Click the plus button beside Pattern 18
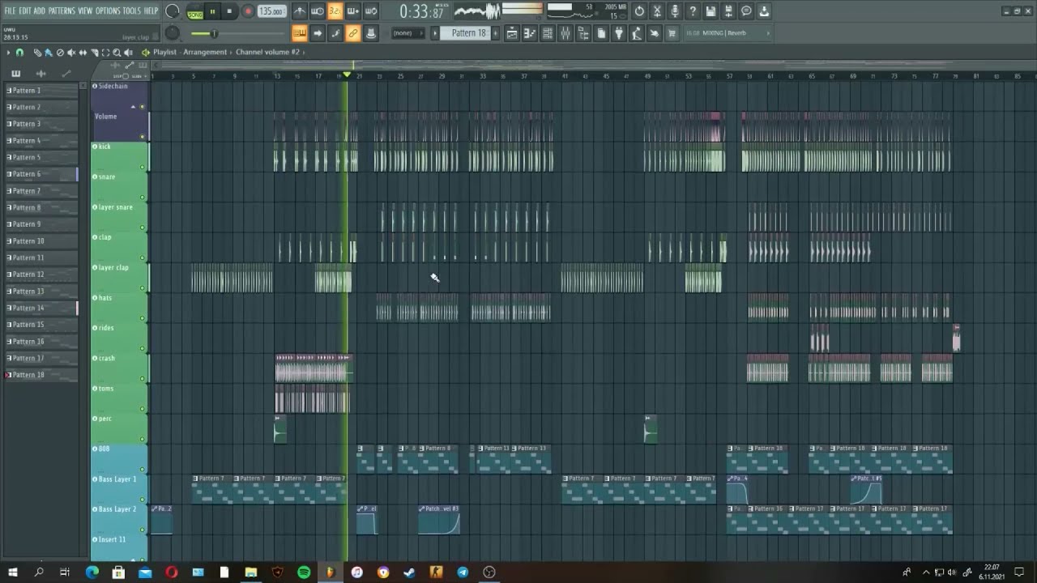The height and width of the screenshot is (583, 1037). 496,33
